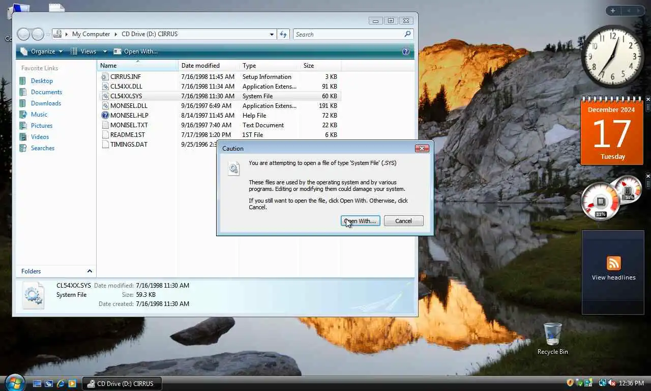Go back using the Explorer back arrow
The width and height of the screenshot is (651, 391).
coord(23,34)
